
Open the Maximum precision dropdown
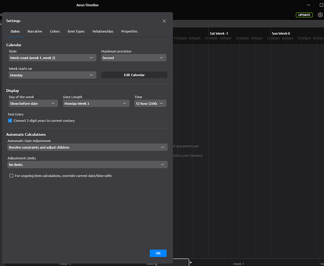134,58
